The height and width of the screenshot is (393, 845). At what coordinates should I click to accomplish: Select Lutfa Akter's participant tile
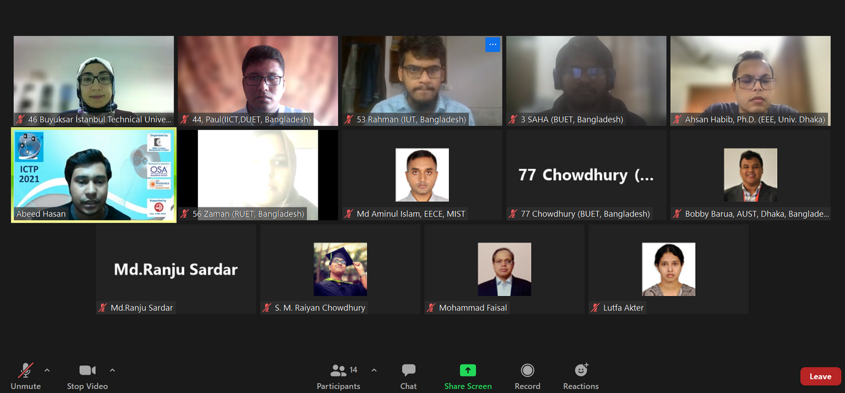tap(669, 269)
